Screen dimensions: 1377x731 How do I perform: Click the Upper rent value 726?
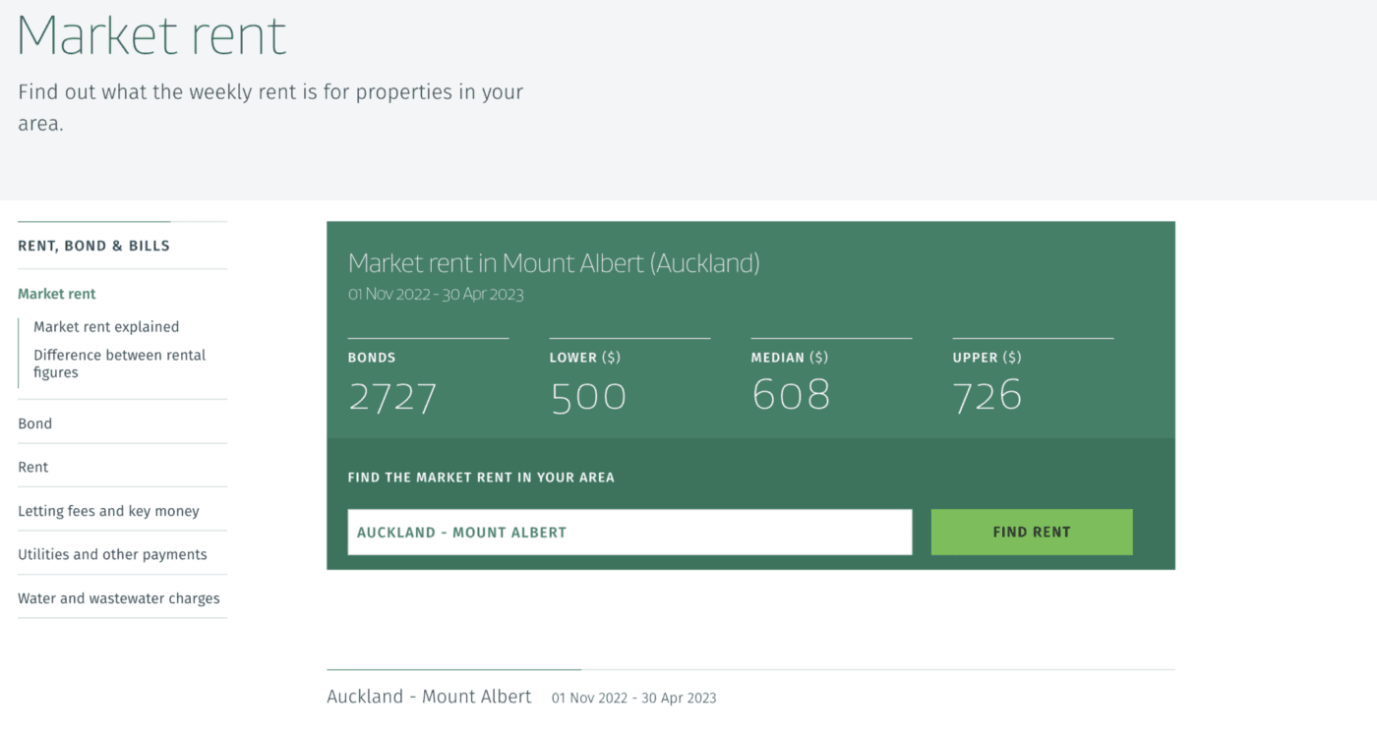(x=988, y=396)
